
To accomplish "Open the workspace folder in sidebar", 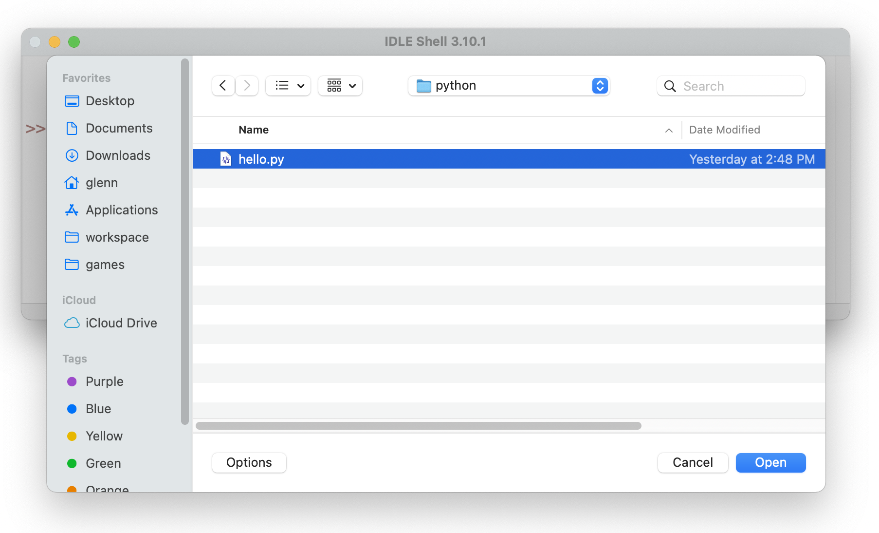I will tap(117, 237).
